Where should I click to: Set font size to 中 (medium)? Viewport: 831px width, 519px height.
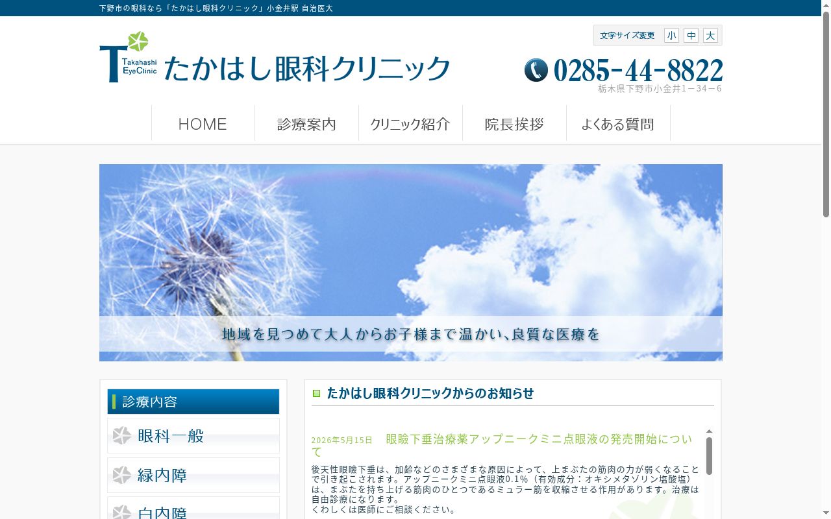point(691,36)
